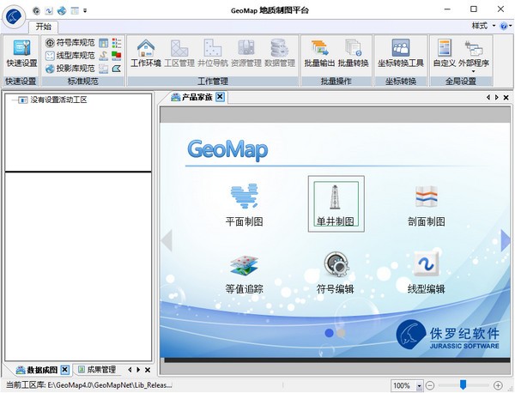This screenshot has height=393, width=515.
Task: Open 符号库规范 symbol library standard
Action: [x=70, y=43]
